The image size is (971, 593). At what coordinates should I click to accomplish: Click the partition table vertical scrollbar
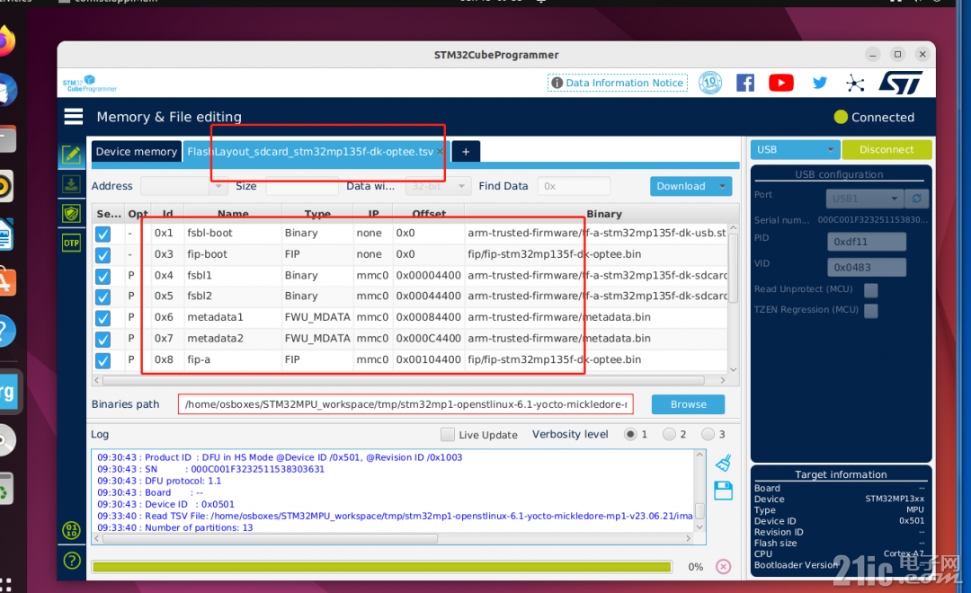click(x=734, y=268)
